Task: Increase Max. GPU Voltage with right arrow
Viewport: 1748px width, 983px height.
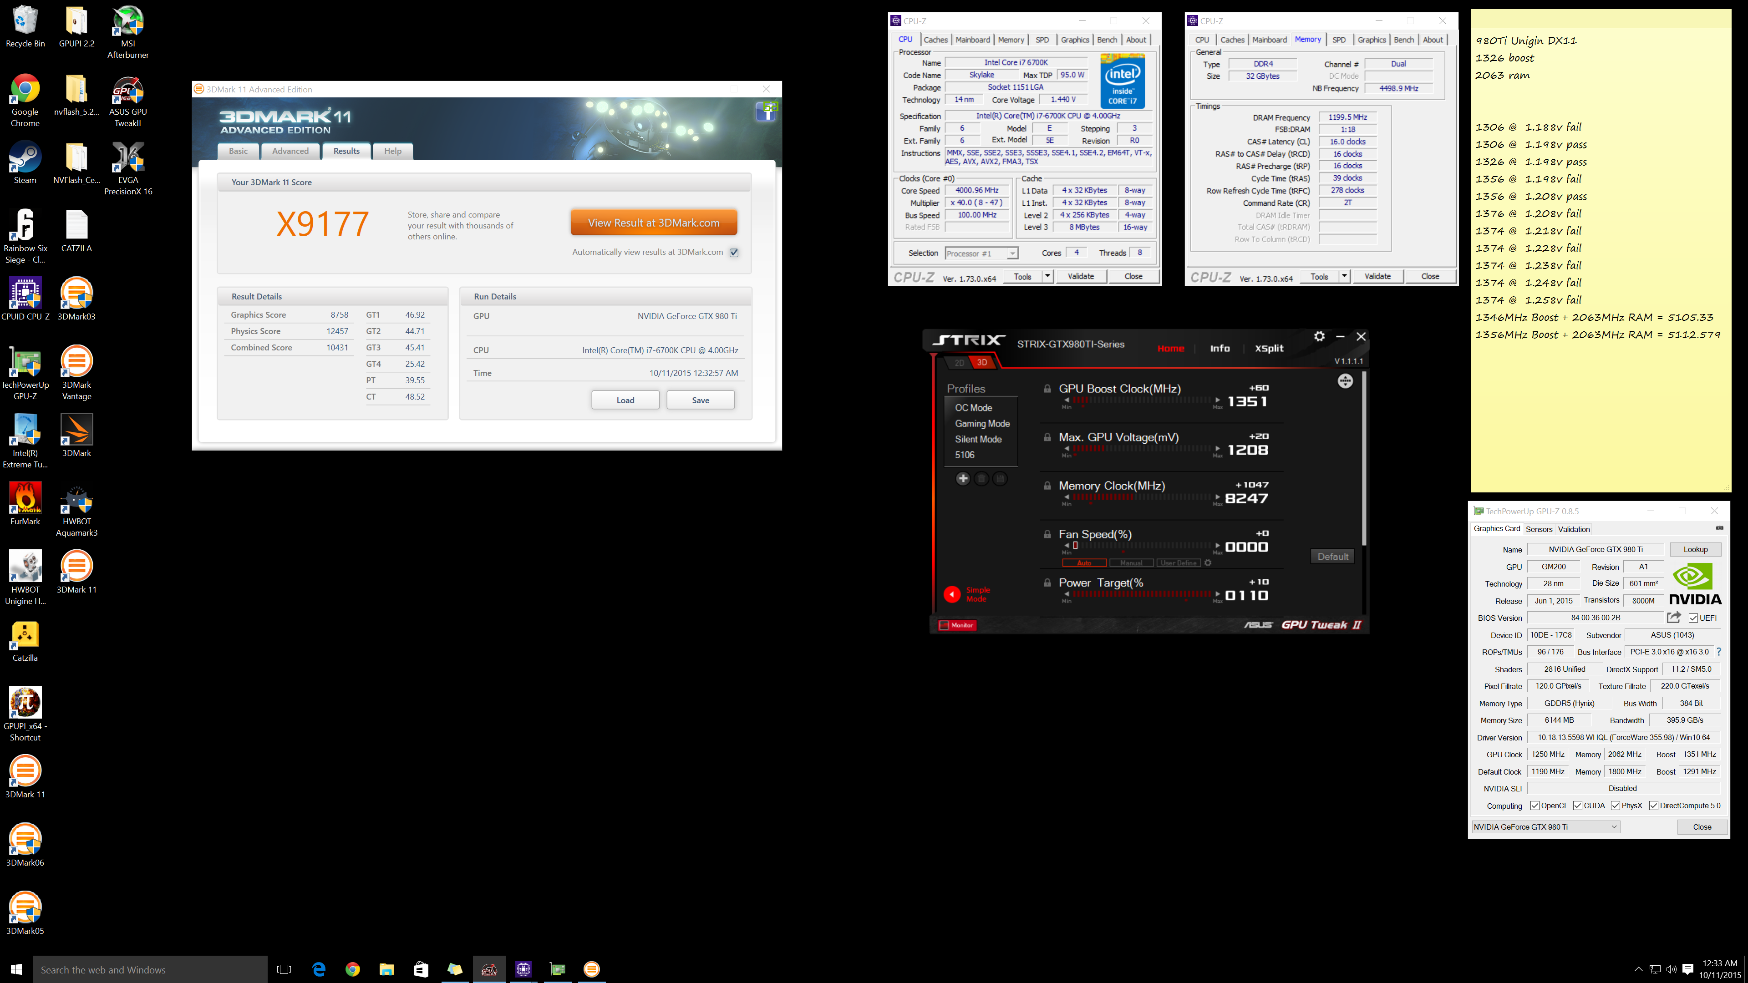Action: coord(1217,449)
